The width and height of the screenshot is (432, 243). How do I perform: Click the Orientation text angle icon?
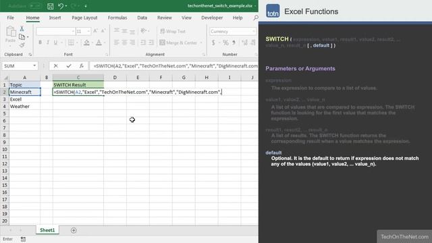click(x=143, y=31)
